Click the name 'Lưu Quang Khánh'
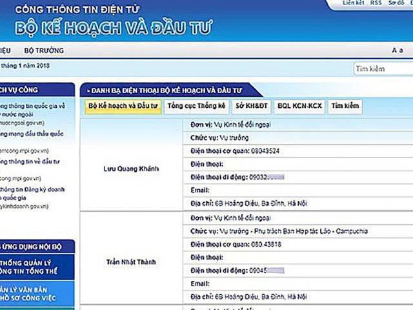 [131, 169]
